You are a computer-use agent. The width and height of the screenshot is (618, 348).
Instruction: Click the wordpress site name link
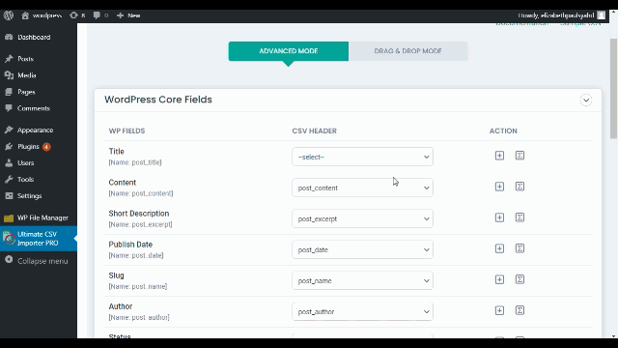(x=42, y=15)
